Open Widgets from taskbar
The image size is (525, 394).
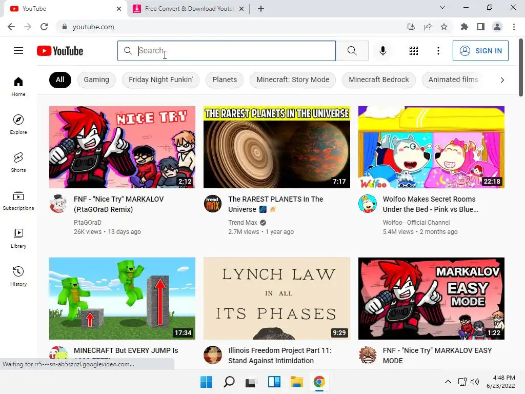(x=274, y=382)
